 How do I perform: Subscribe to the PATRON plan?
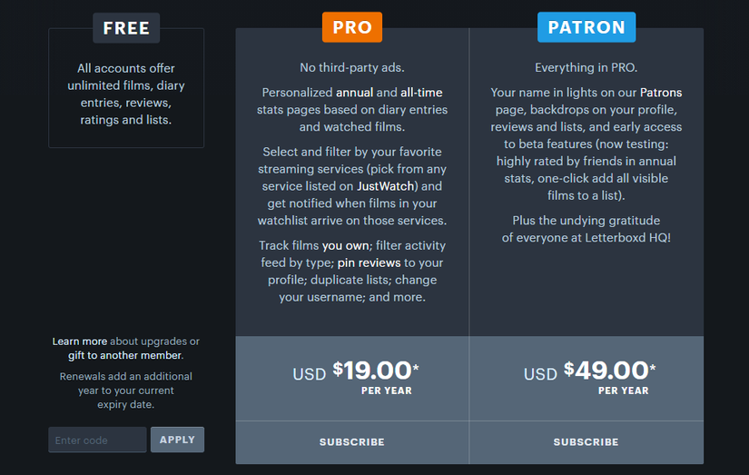(586, 442)
